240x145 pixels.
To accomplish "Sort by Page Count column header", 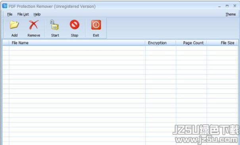I will coord(191,43).
